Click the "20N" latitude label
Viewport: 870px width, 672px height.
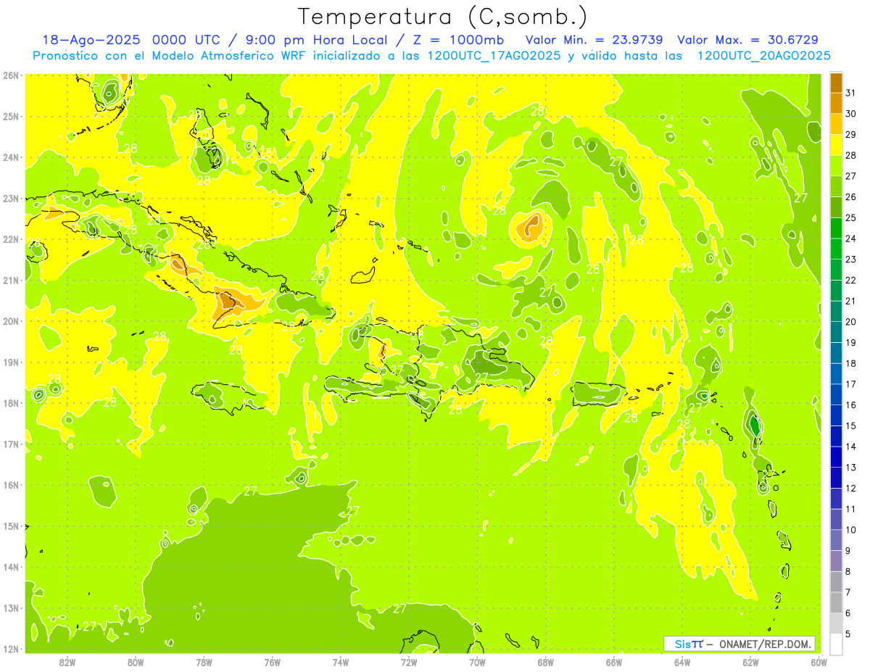10,321
